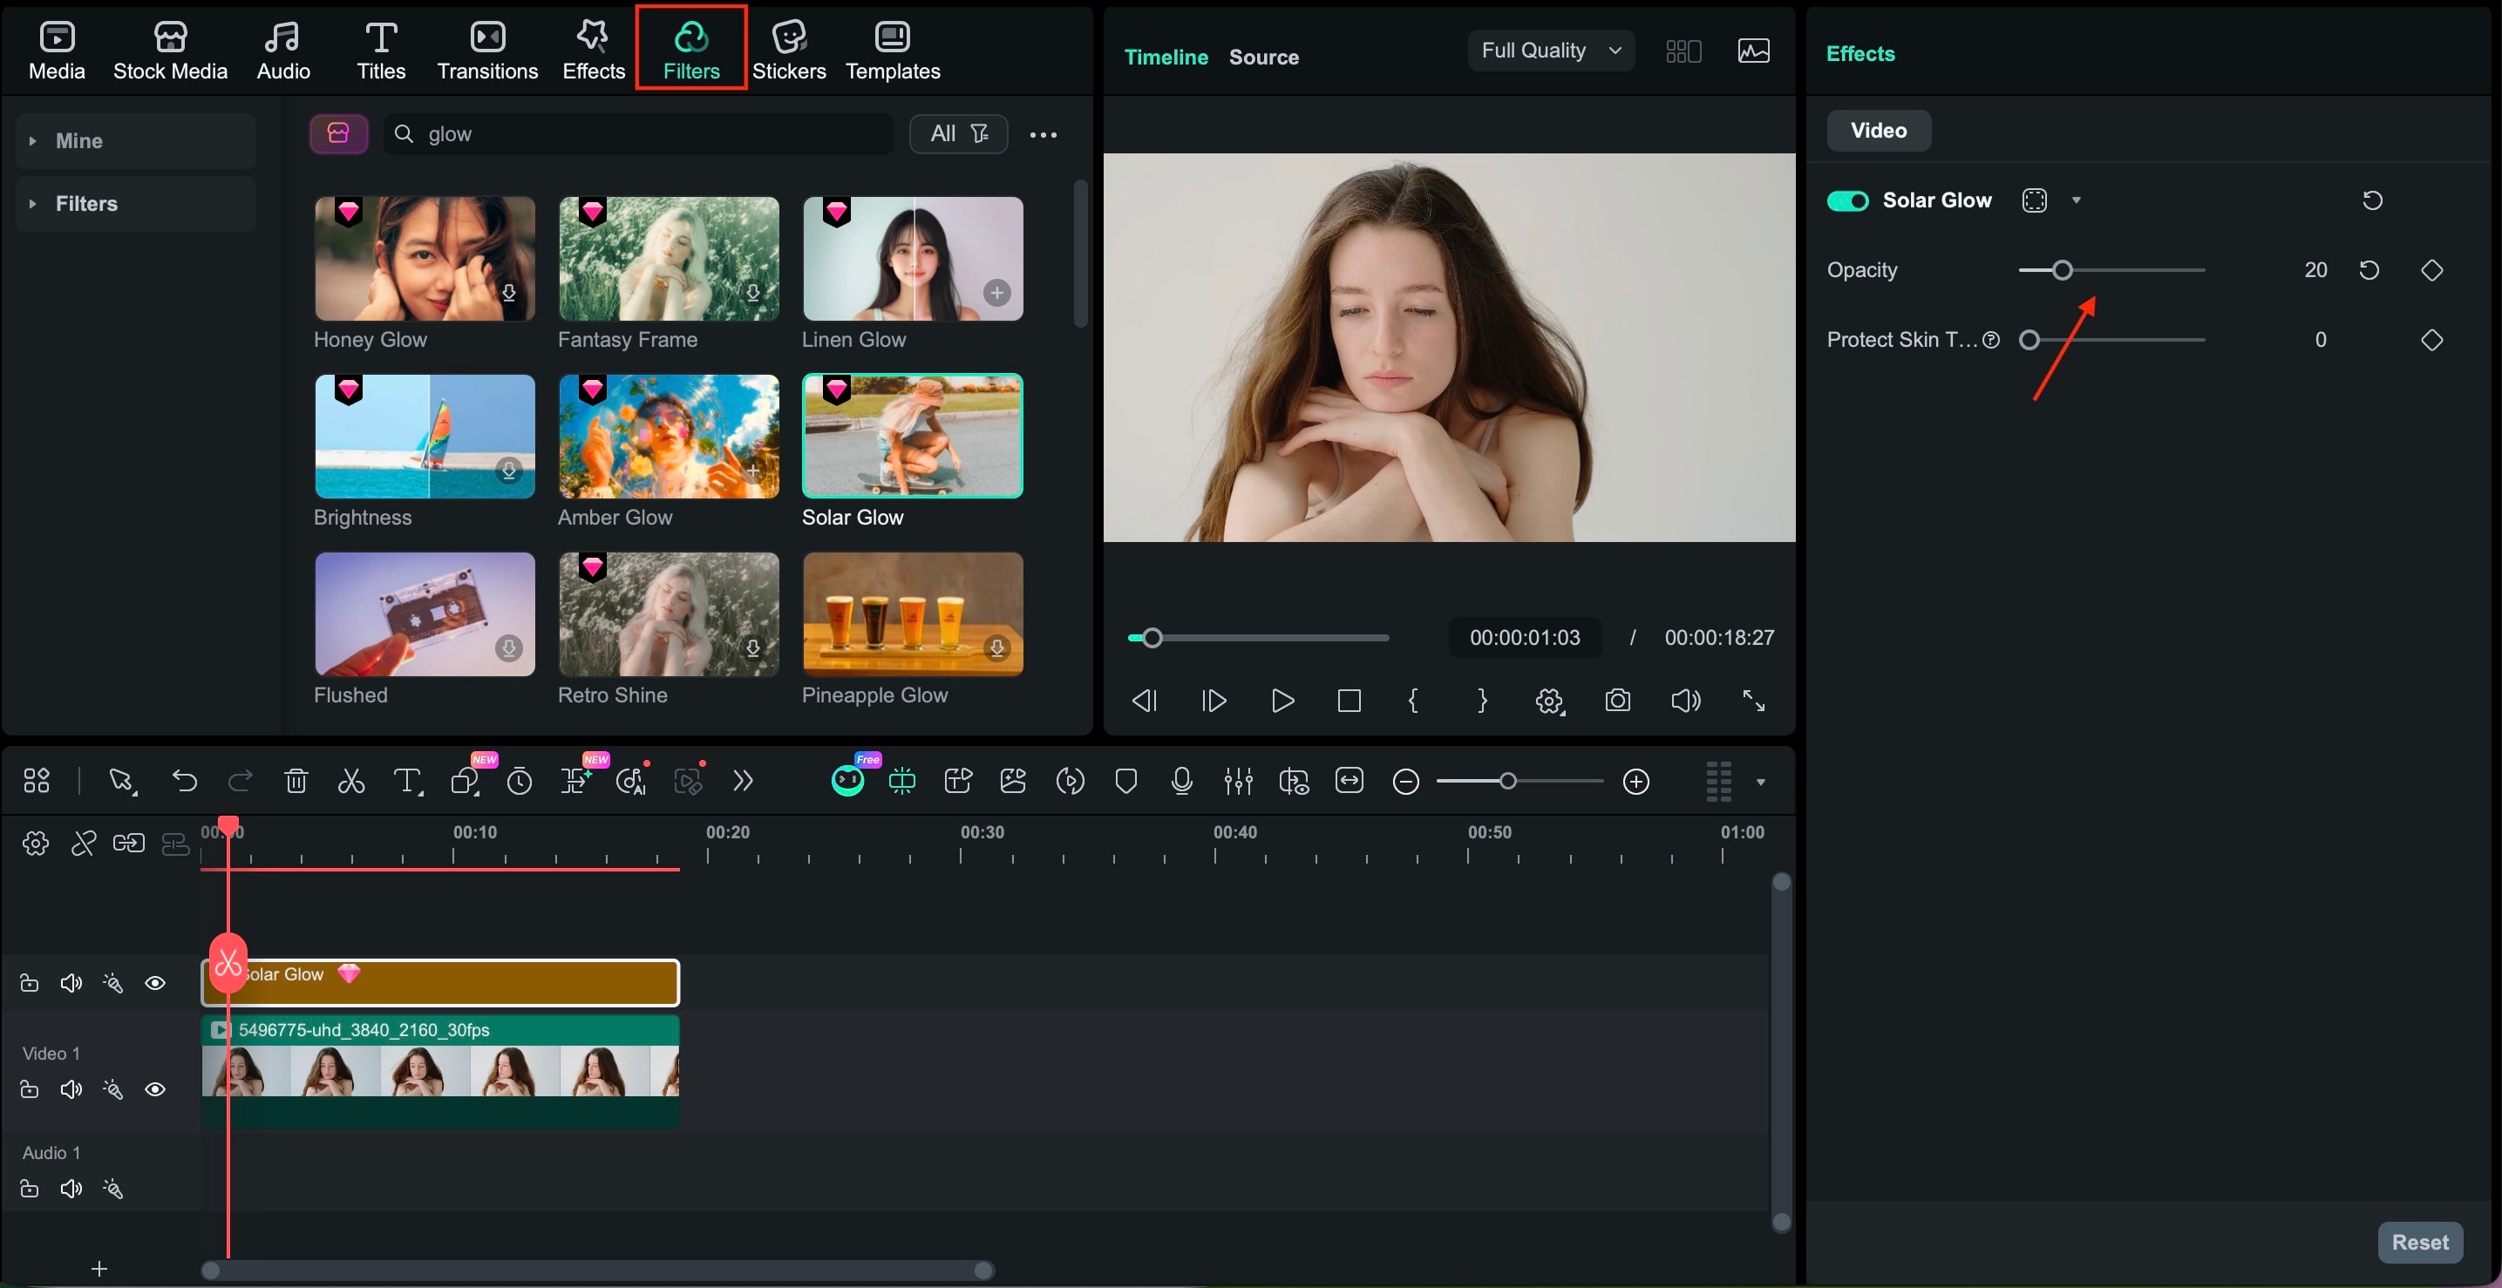Switch to the Source tab

1263,57
